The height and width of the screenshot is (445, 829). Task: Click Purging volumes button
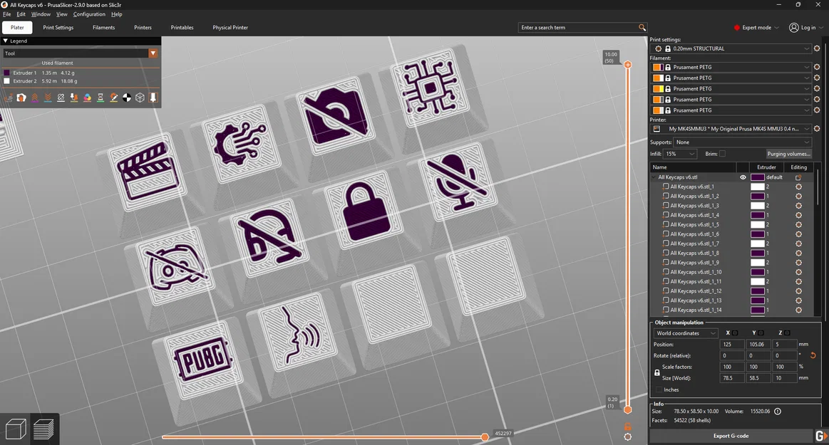788,154
